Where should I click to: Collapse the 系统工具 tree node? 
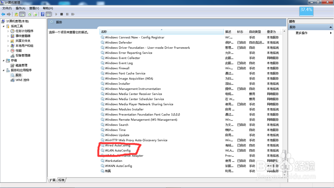[x=3, y=26]
